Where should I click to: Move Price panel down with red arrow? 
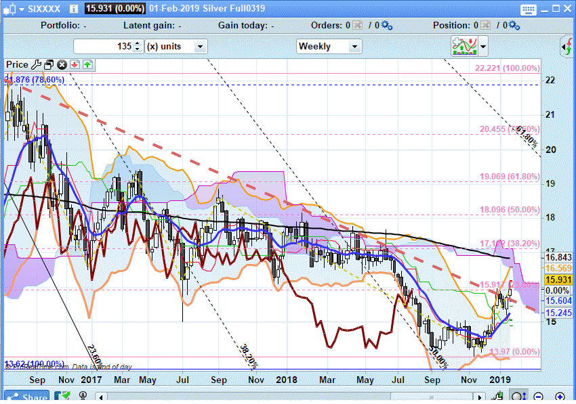[x=75, y=65]
